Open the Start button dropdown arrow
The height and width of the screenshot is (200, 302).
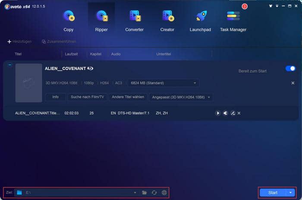[290, 193]
